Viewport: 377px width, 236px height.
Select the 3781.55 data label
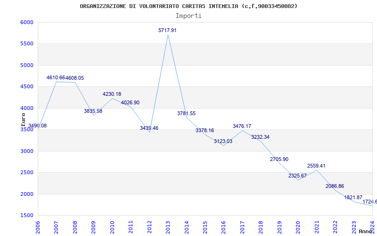186,113
